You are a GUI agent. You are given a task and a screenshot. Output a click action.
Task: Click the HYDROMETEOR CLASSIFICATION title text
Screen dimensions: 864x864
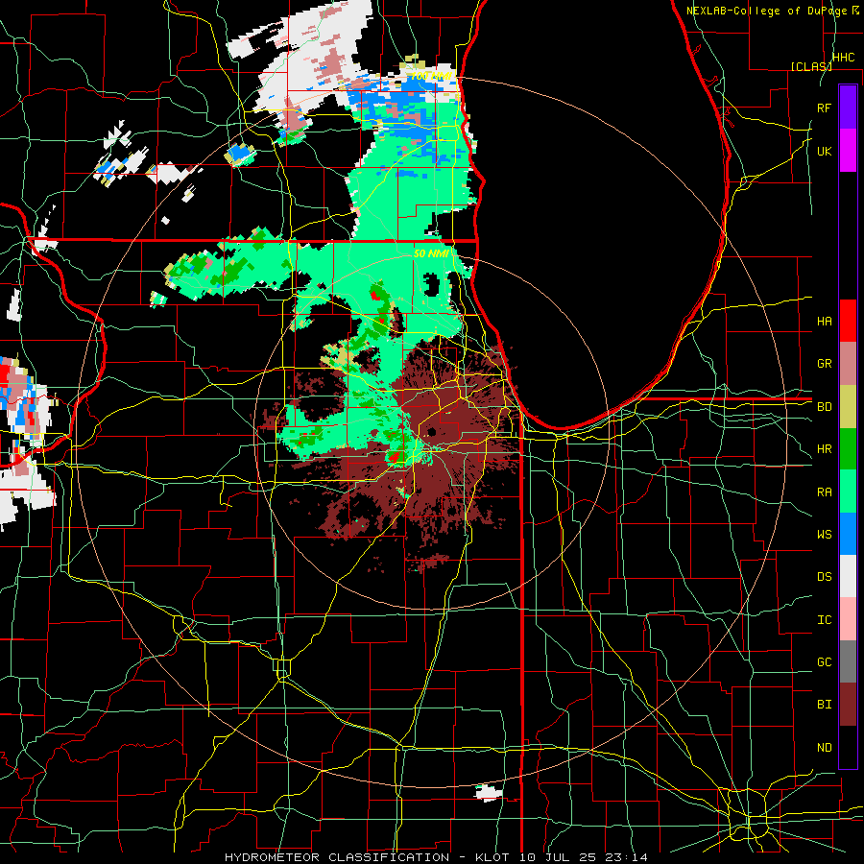tap(337, 857)
